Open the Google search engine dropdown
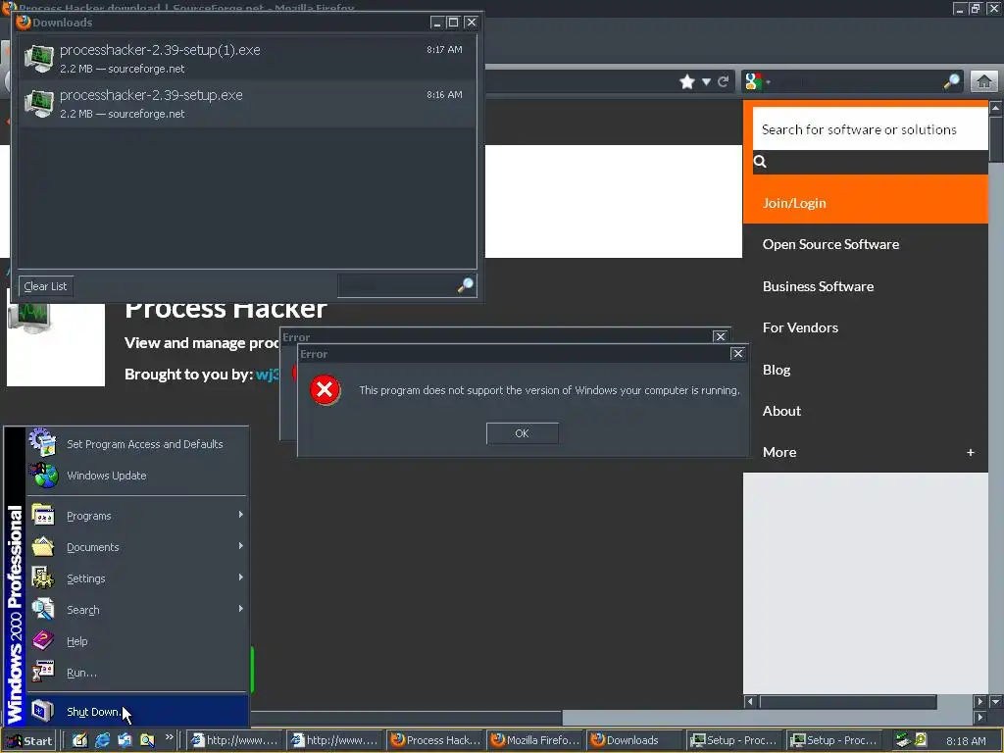The width and height of the screenshot is (1004, 753). (x=757, y=82)
